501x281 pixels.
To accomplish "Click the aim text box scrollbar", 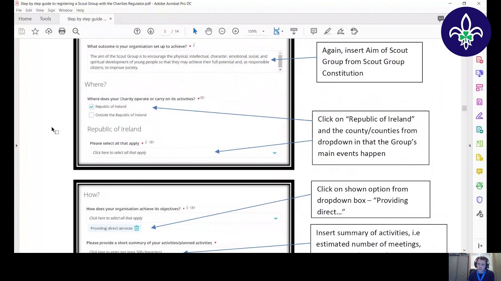I will (x=280, y=62).
